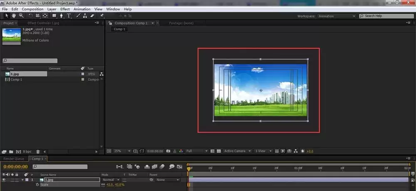This screenshot has height=191, width=416.
Task: Toggle the Scale stopwatch
Action: pyautogui.click(x=37, y=184)
